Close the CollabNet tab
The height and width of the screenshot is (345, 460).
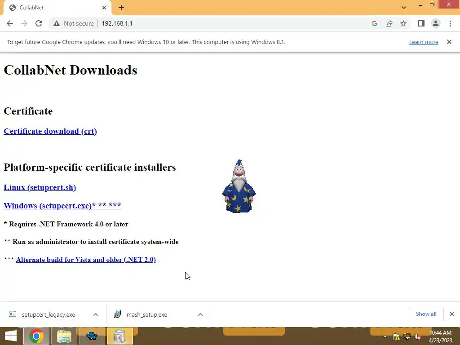(104, 8)
